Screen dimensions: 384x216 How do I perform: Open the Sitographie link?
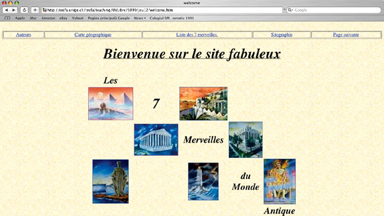pos(282,35)
